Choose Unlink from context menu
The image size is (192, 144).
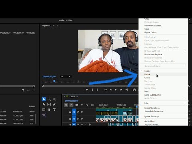pos(163,74)
